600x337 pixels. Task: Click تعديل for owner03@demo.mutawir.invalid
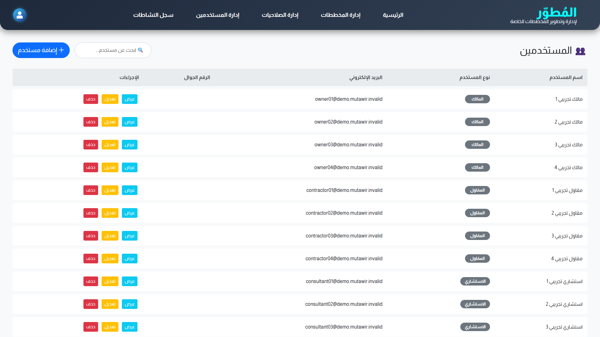coord(110,144)
